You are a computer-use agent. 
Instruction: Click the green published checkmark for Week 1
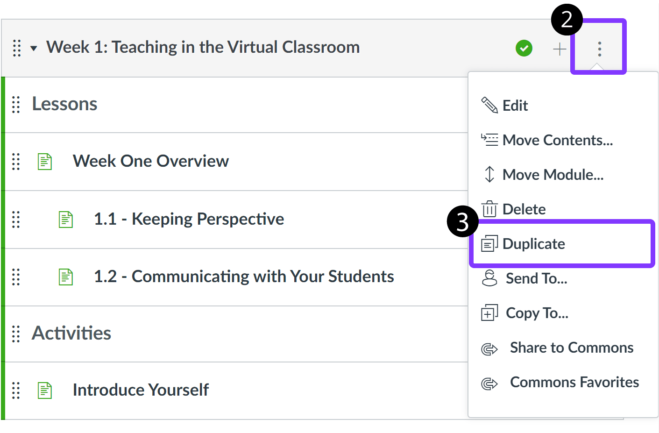point(524,48)
